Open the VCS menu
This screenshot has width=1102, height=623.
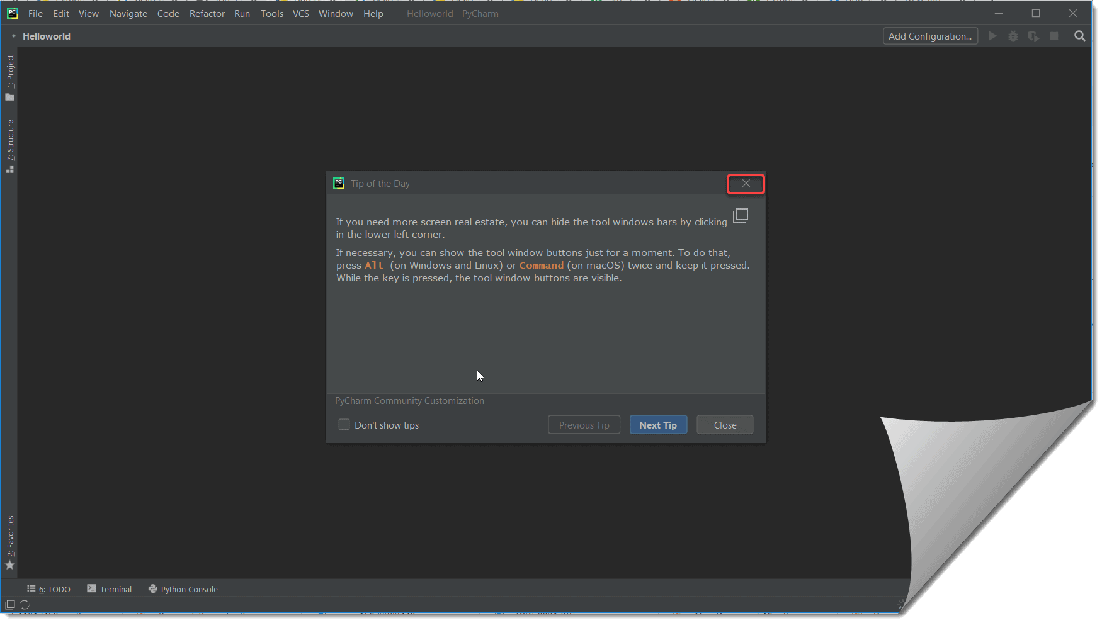(x=301, y=13)
